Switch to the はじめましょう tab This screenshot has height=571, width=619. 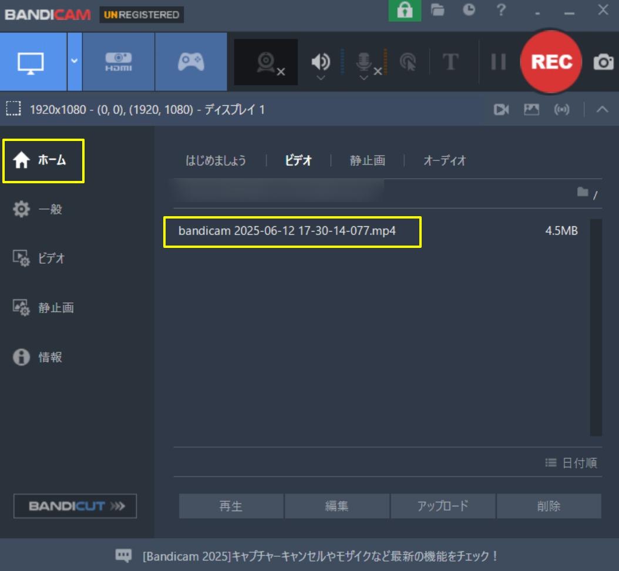(216, 161)
